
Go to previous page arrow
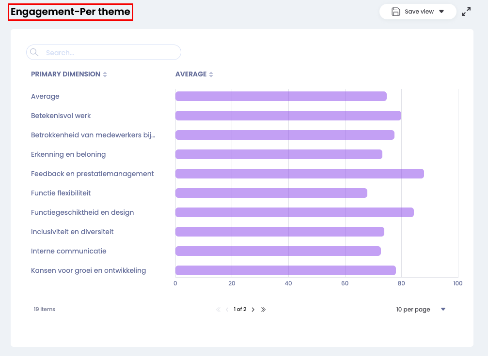click(227, 310)
